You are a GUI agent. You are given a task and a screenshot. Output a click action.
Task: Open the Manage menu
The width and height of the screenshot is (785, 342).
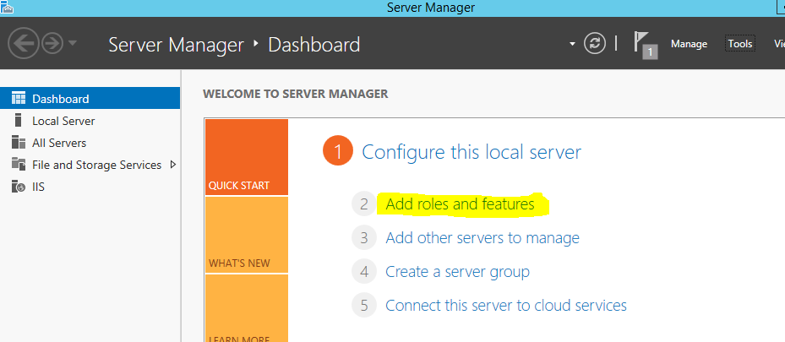(x=689, y=44)
